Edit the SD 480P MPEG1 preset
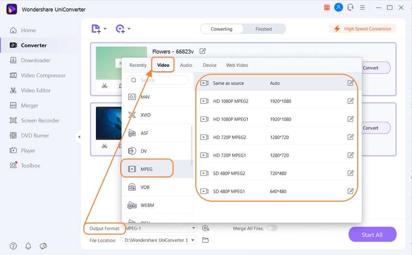The image size is (412, 255). tap(350, 191)
